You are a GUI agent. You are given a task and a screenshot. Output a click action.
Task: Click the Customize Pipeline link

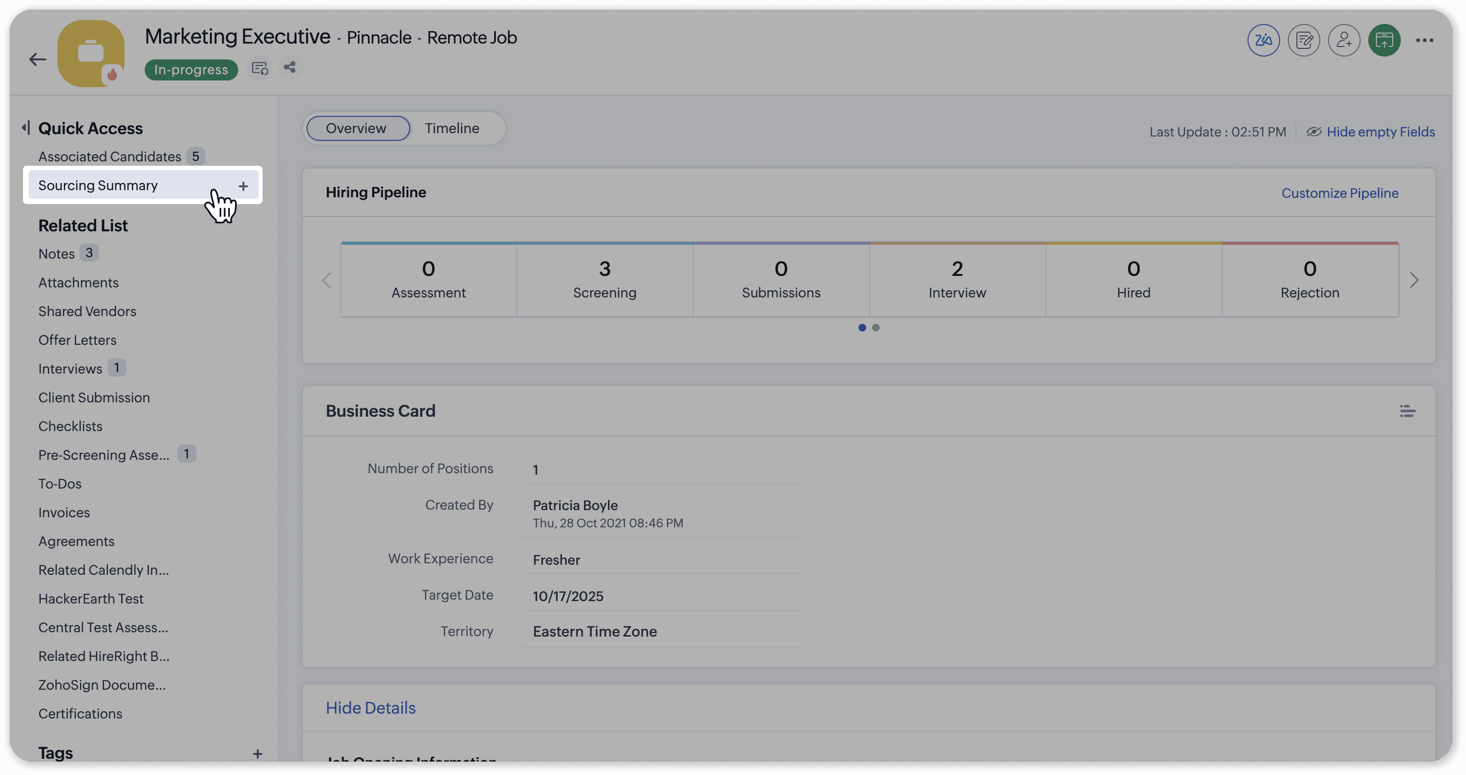[x=1339, y=193]
